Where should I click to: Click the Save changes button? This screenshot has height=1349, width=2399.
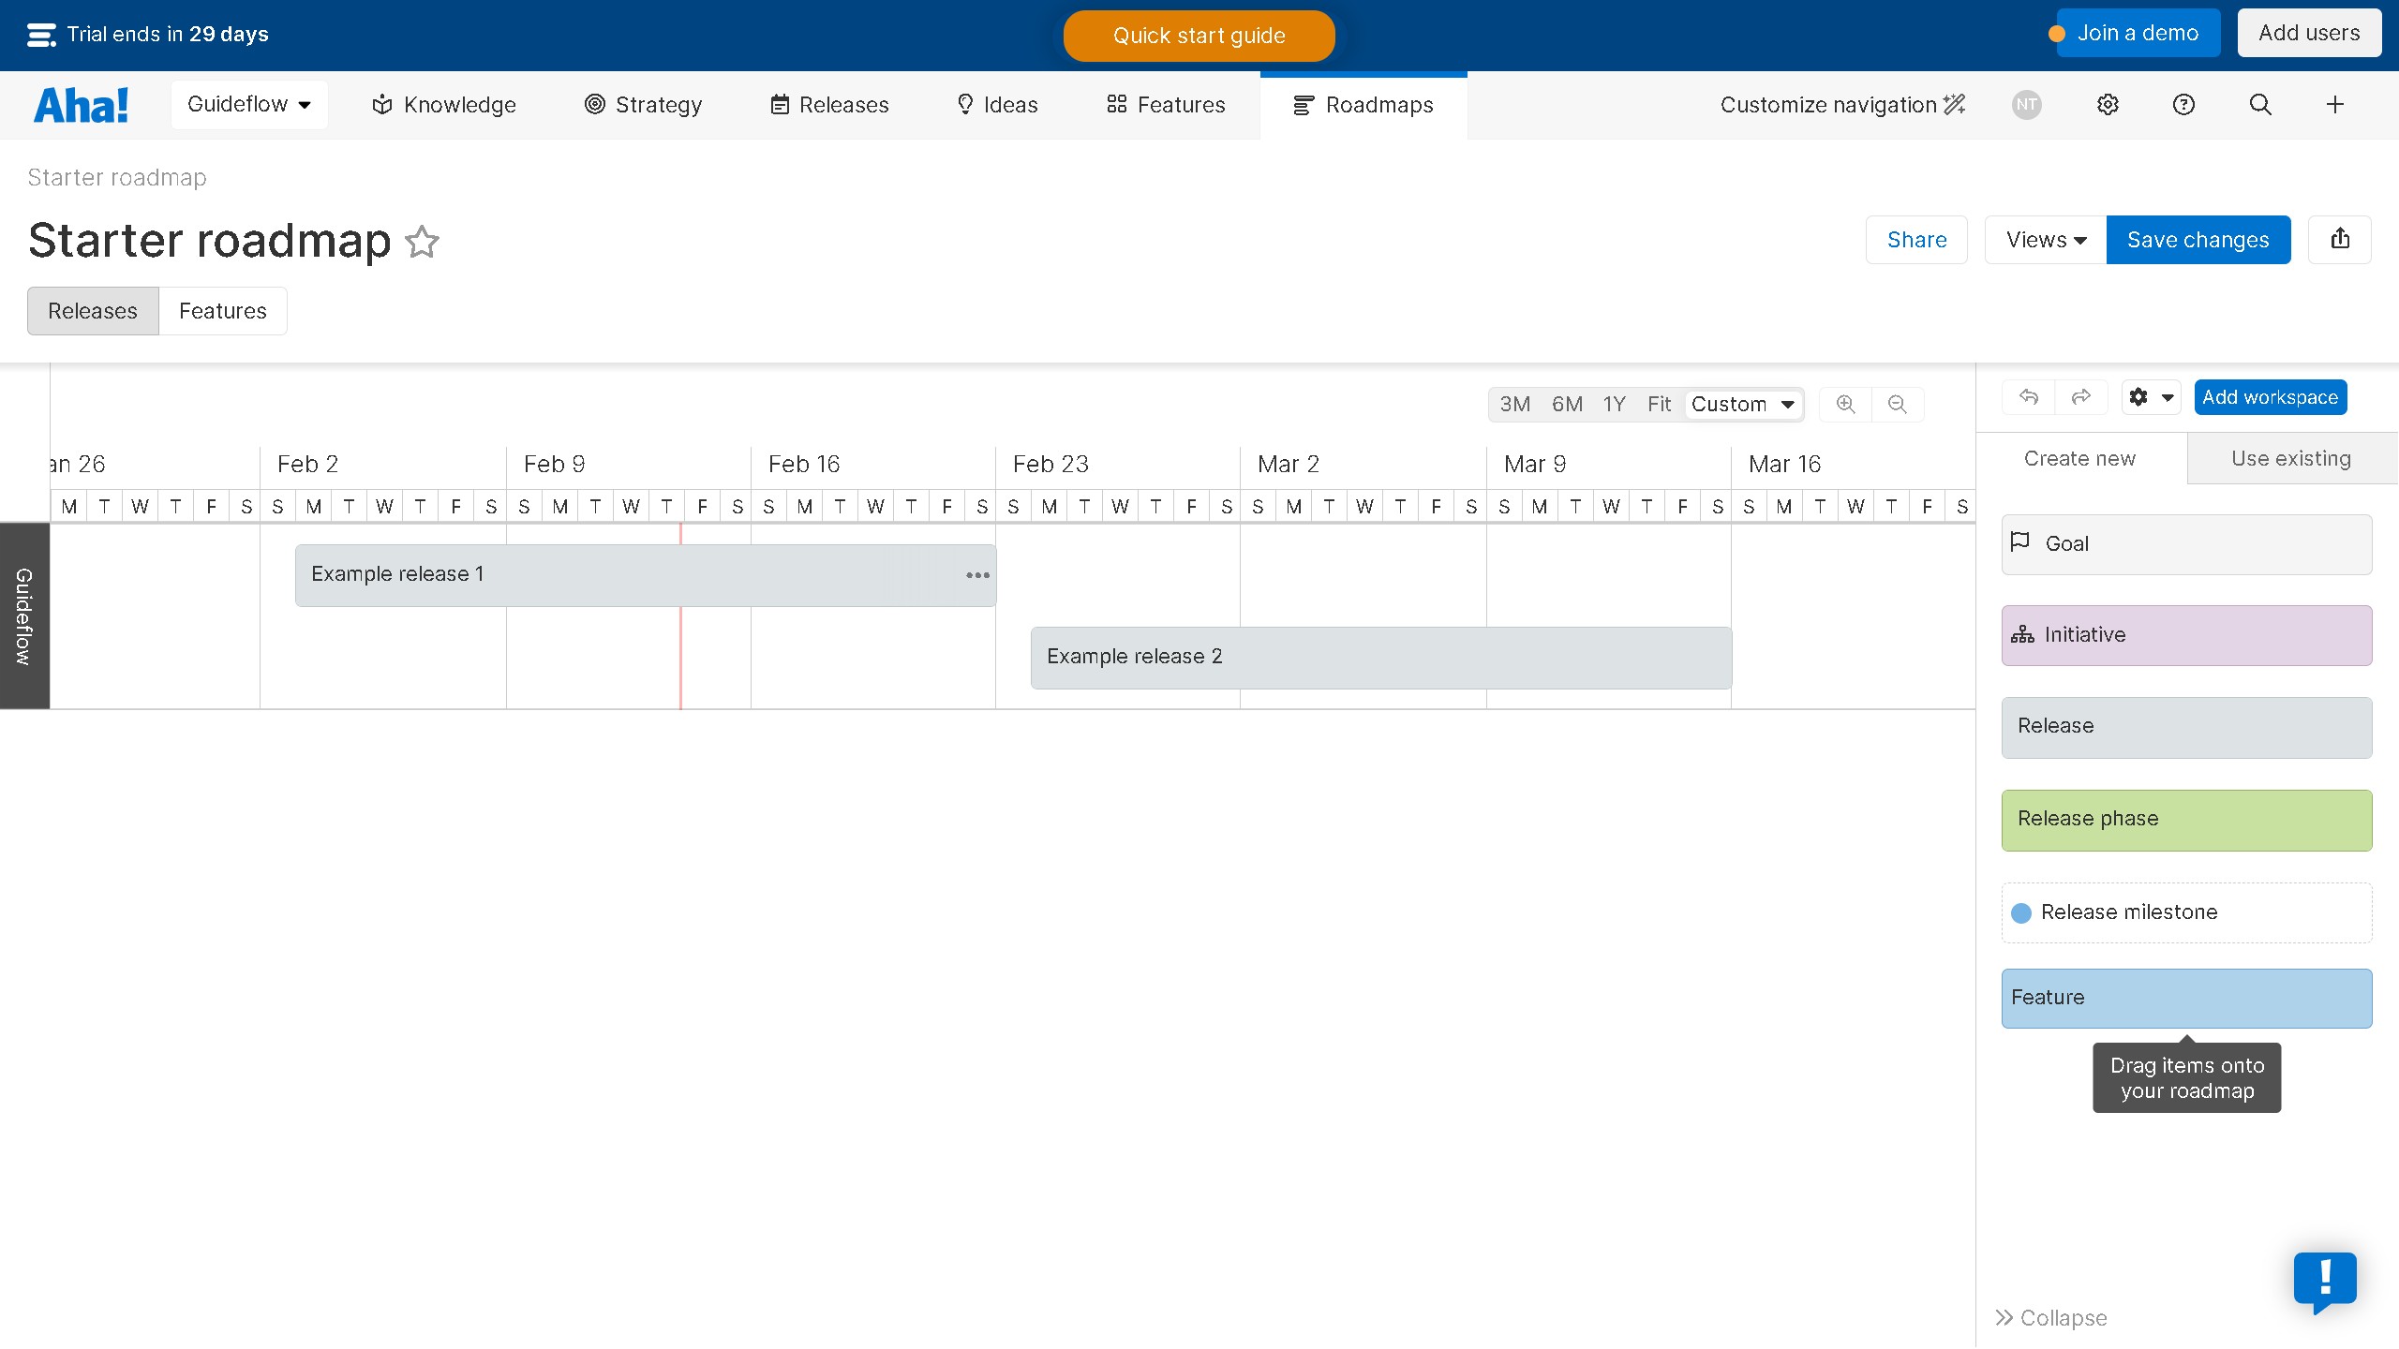[x=2198, y=240]
